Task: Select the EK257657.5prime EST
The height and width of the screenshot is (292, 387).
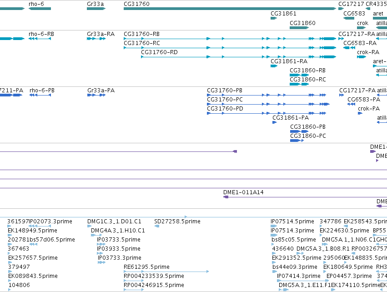Action: [10, 262]
